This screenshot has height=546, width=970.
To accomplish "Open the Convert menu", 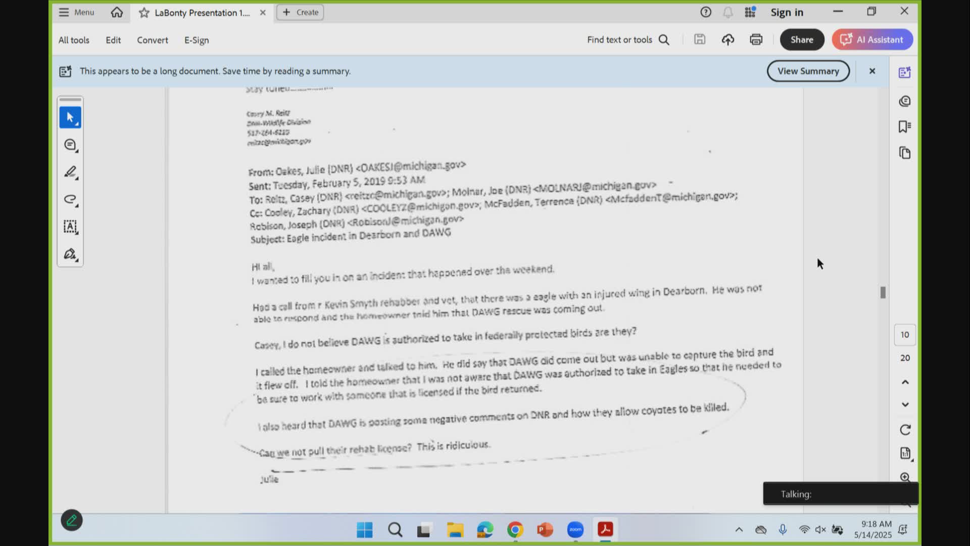I will tap(152, 40).
